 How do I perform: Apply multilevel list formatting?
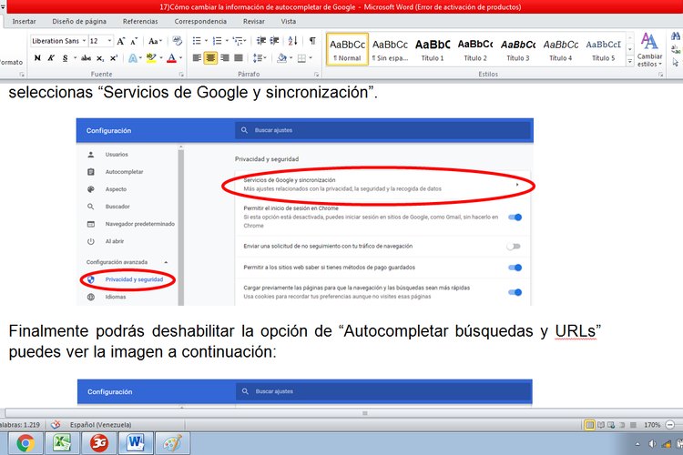(x=237, y=41)
